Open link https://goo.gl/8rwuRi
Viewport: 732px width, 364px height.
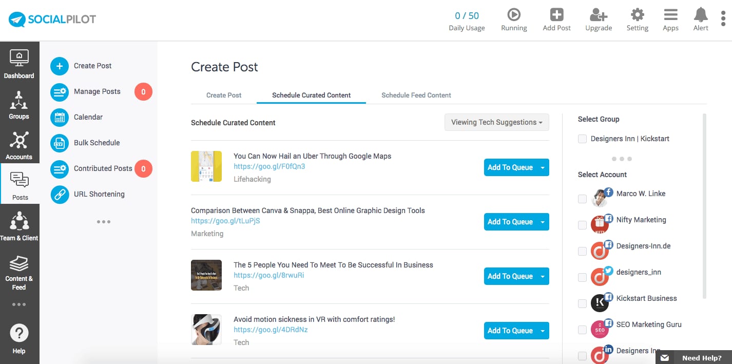click(x=269, y=275)
